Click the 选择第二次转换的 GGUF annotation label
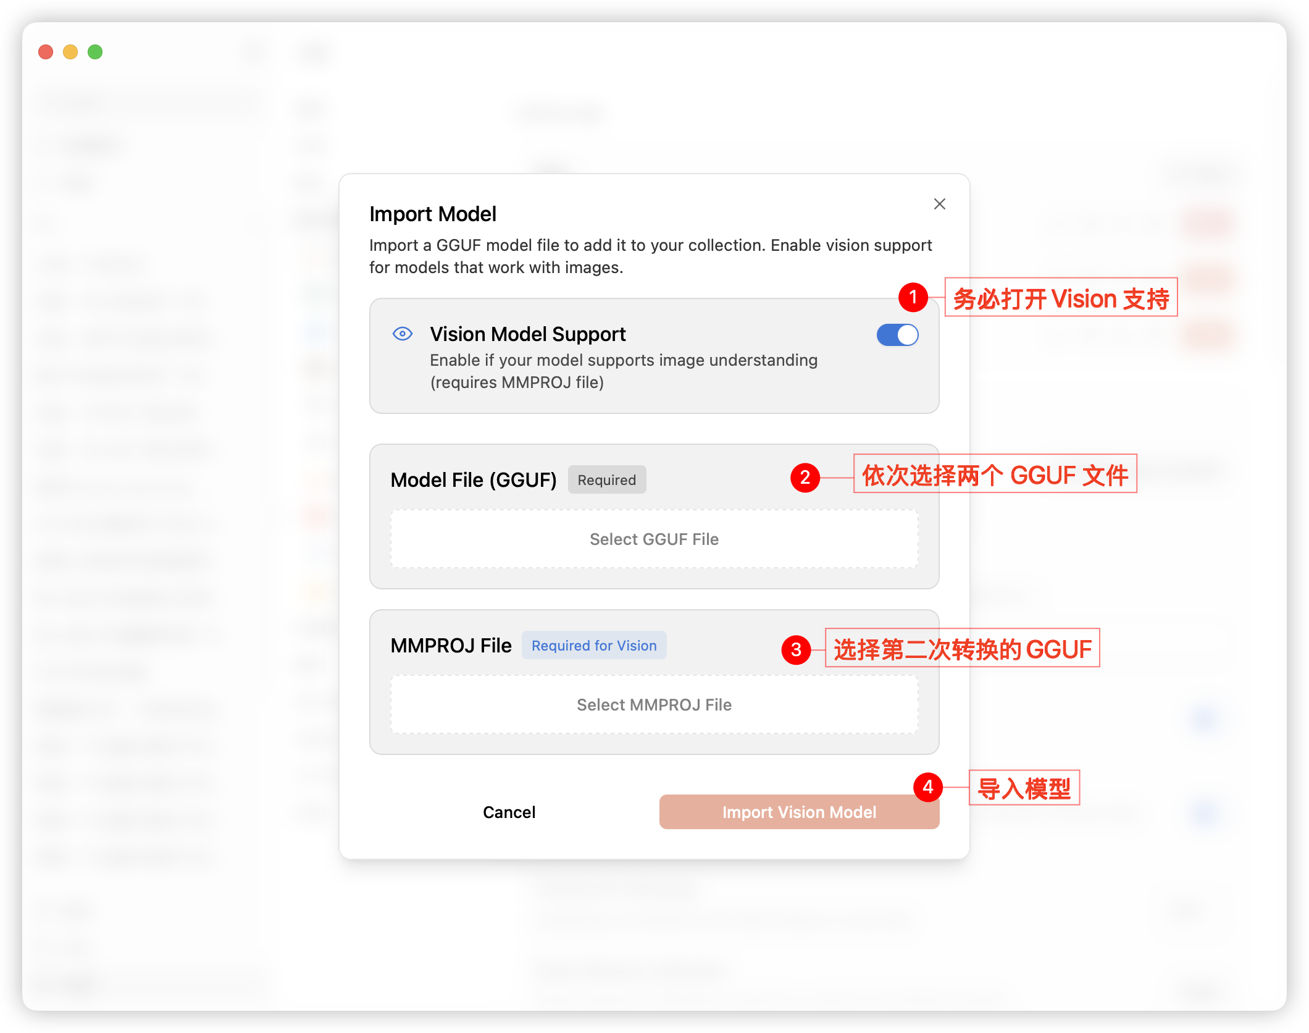Screen dimensions: 1309x1033 coord(962,649)
